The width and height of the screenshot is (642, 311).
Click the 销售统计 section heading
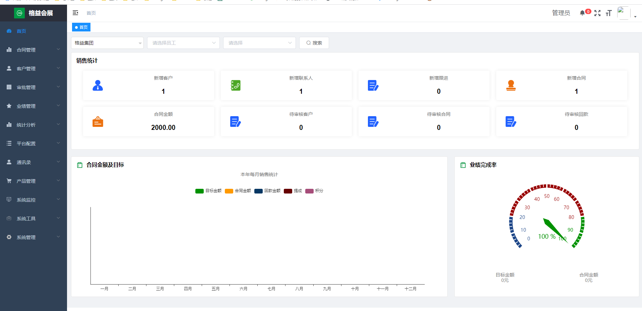pyautogui.click(x=87, y=61)
